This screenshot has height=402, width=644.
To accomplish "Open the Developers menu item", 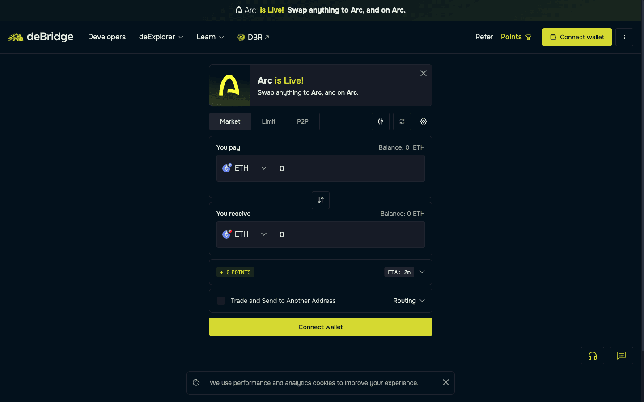I will [x=107, y=37].
